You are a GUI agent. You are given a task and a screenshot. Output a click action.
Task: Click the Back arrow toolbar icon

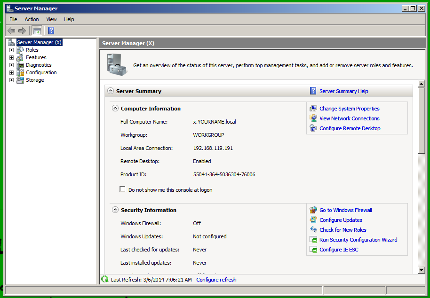pyautogui.click(x=11, y=31)
